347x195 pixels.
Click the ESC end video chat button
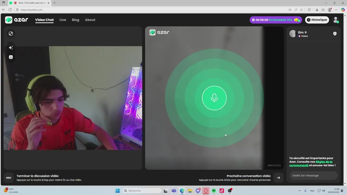tap(9, 178)
